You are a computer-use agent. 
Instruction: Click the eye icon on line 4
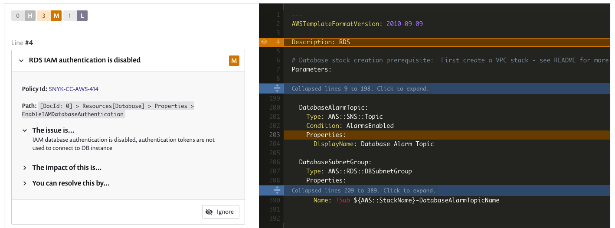pos(264,42)
